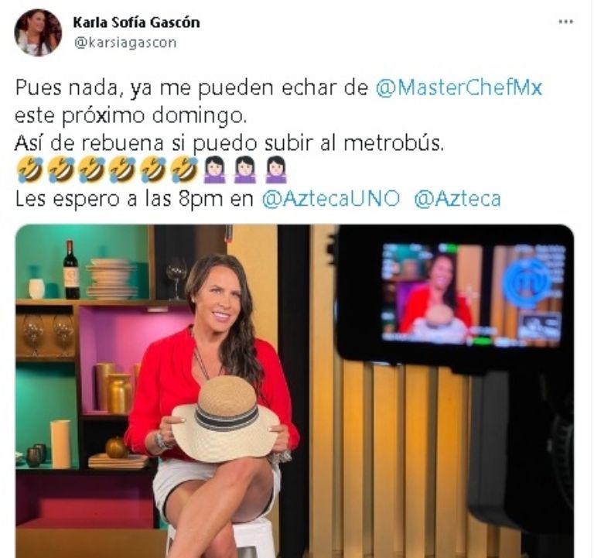Click the first laughing emoji
Image resolution: width=594 pixels, height=558 pixels.
tap(30, 169)
